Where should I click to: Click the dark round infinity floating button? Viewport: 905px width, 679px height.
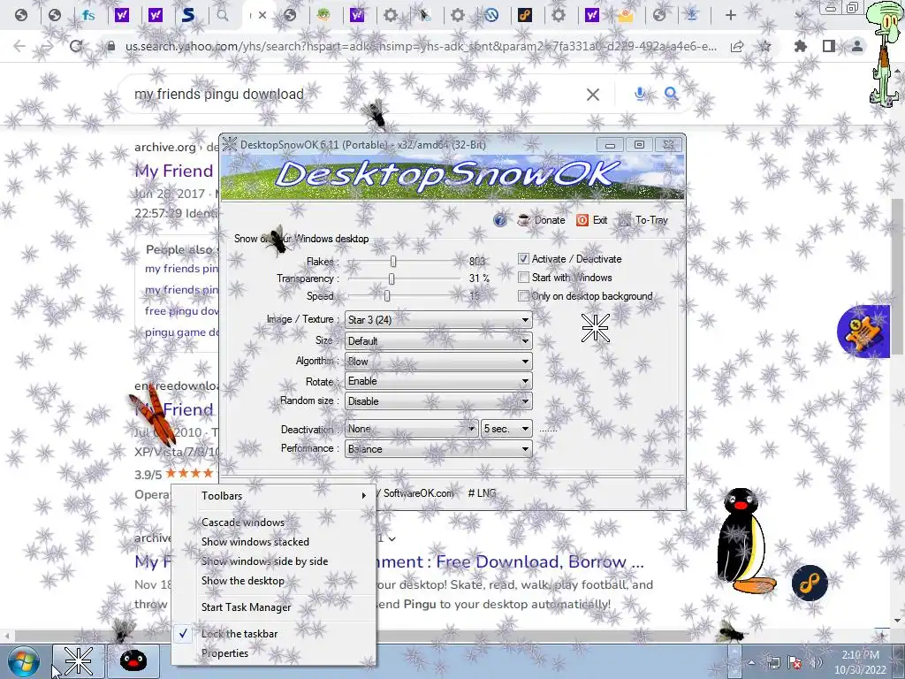(x=810, y=584)
